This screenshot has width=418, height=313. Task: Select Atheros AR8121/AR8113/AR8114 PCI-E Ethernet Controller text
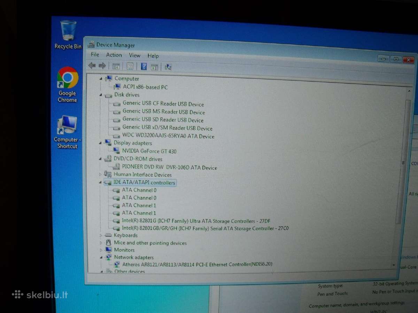coord(197,264)
